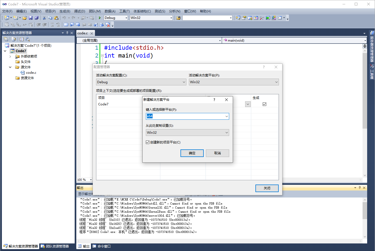375x251 pixels.
Task: Uncheck the Create new project platforms checkbox
Action: [147, 142]
